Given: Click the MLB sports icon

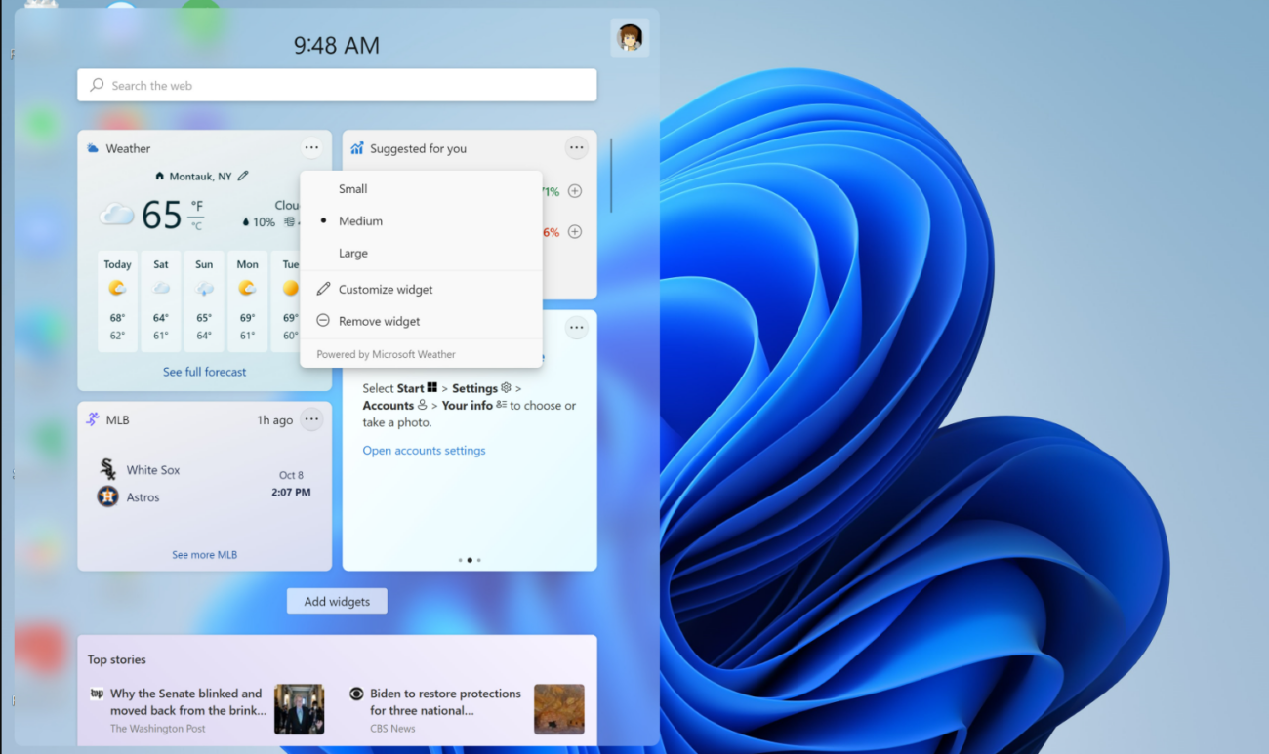Looking at the screenshot, I should 92,419.
